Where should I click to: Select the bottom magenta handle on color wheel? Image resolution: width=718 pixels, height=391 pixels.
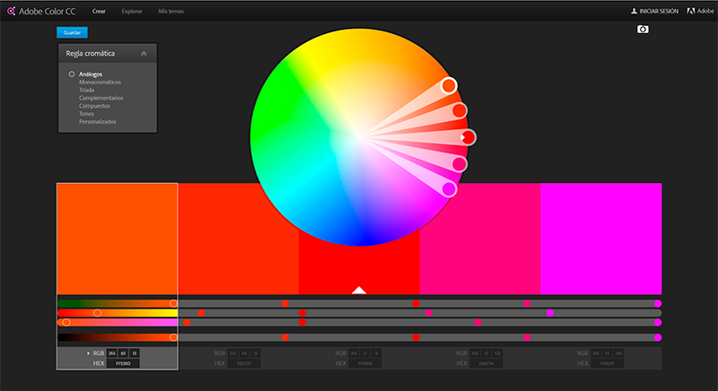pyautogui.click(x=449, y=189)
